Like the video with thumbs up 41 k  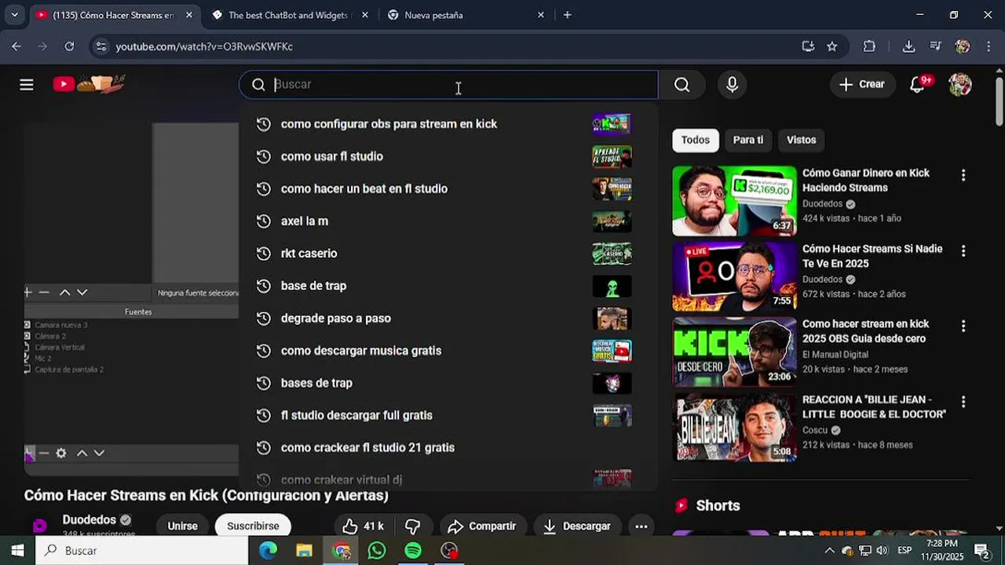click(363, 526)
